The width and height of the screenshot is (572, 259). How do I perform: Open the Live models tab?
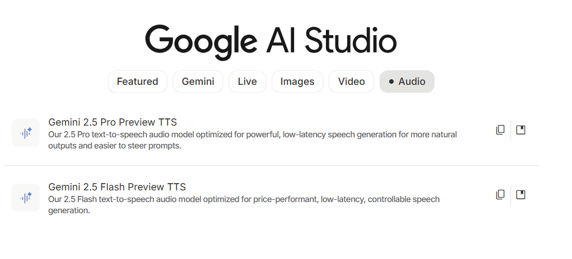click(x=247, y=81)
